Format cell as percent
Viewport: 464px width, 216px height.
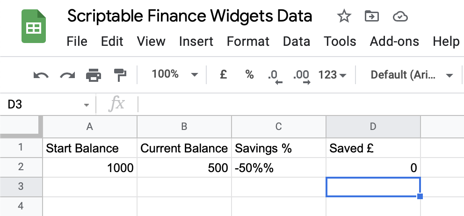click(249, 74)
